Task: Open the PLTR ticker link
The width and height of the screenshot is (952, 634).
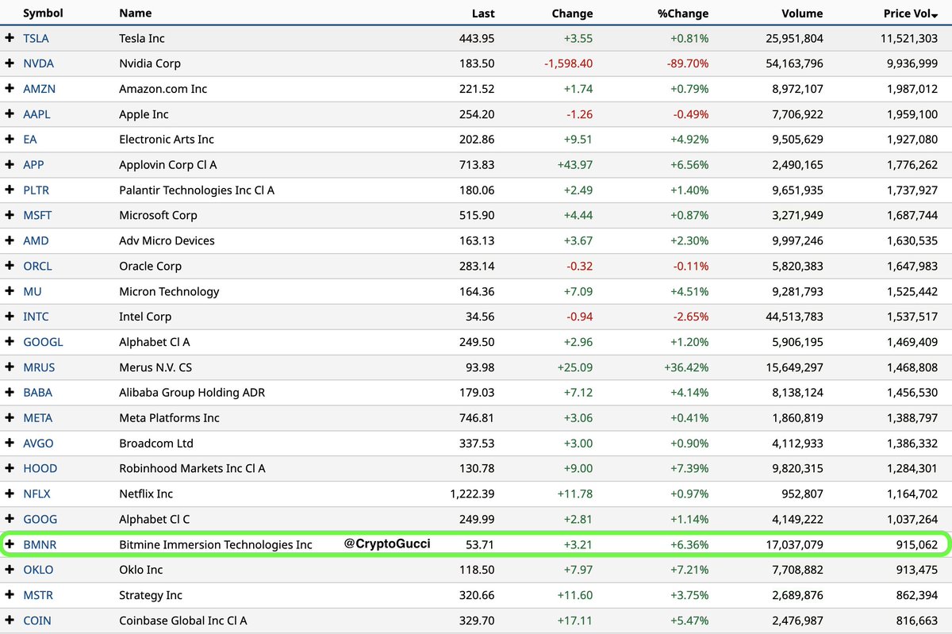Action: coord(37,190)
